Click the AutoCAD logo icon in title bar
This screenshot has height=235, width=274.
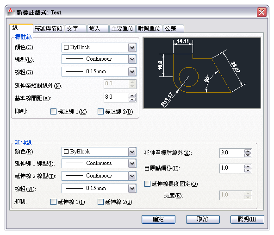click(11, 12)
